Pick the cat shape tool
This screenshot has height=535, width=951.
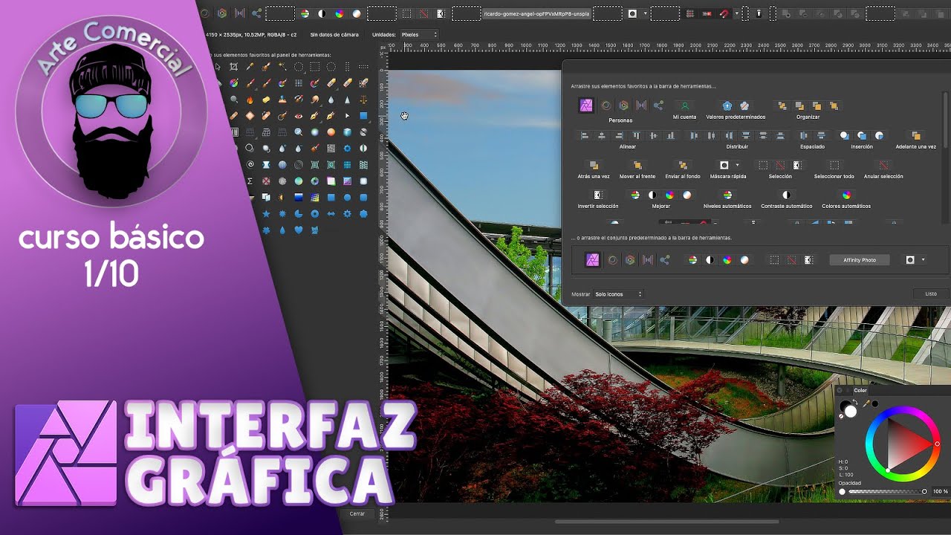pyautogui.click(x=315, y=230)
